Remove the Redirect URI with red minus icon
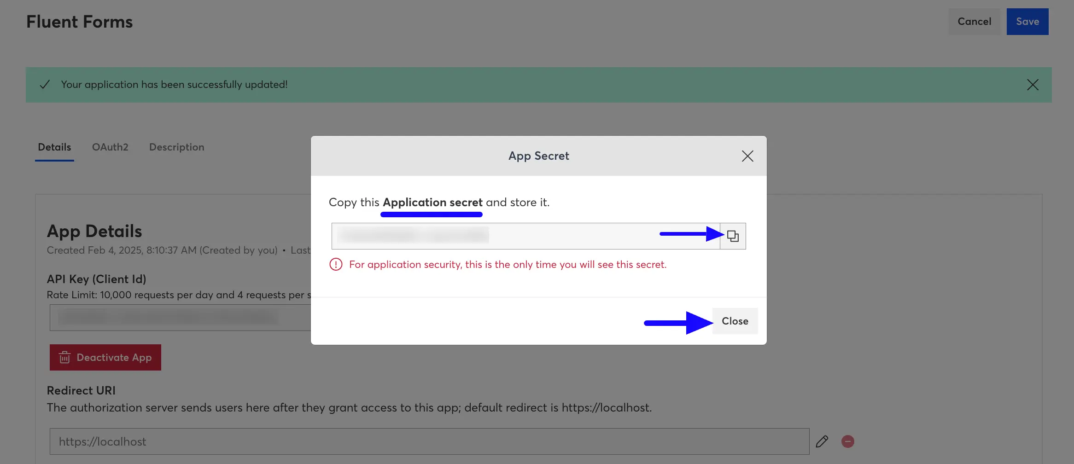Viewport: 1074px width, 464px height. point(848,441)
